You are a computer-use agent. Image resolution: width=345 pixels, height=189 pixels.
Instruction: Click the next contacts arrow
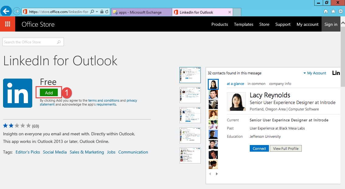217,174
